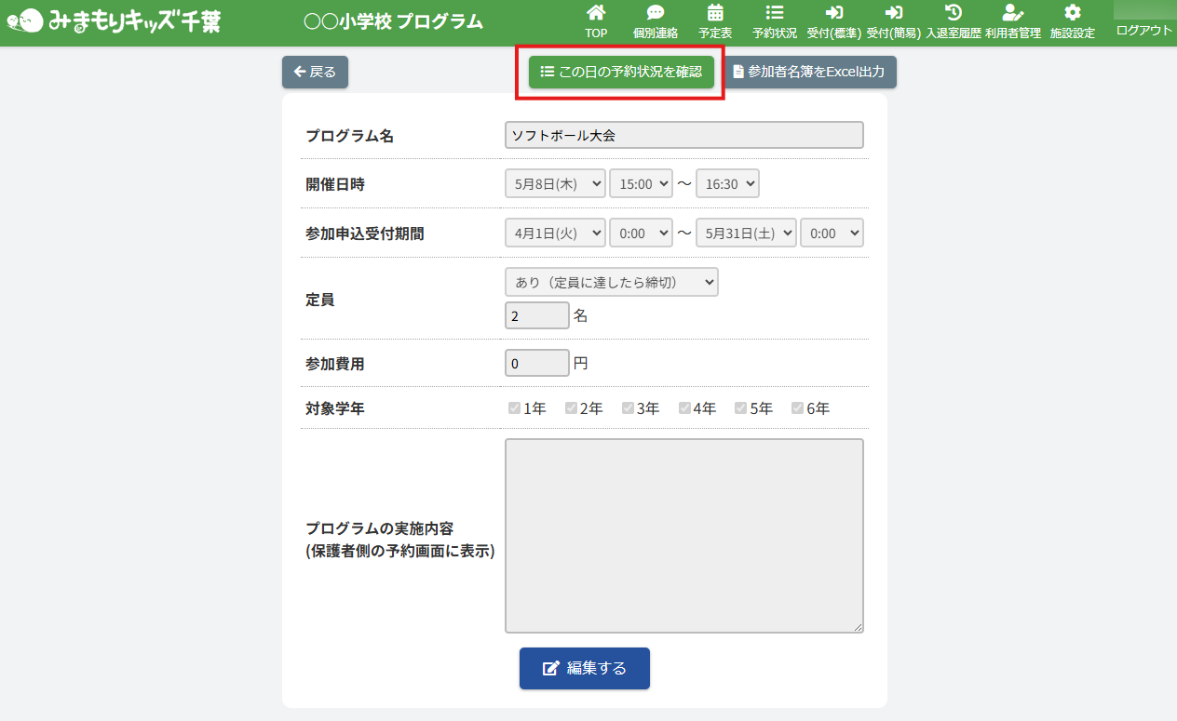Open the 5月8日(木) date dropdown
This screenshot has height=721, width=1177.
555,184
